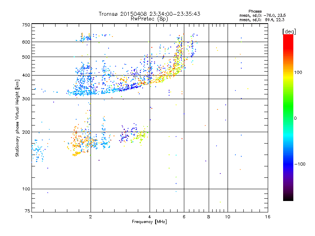
Task: Click the "Phases" statistics header
Action: [255, 11]
